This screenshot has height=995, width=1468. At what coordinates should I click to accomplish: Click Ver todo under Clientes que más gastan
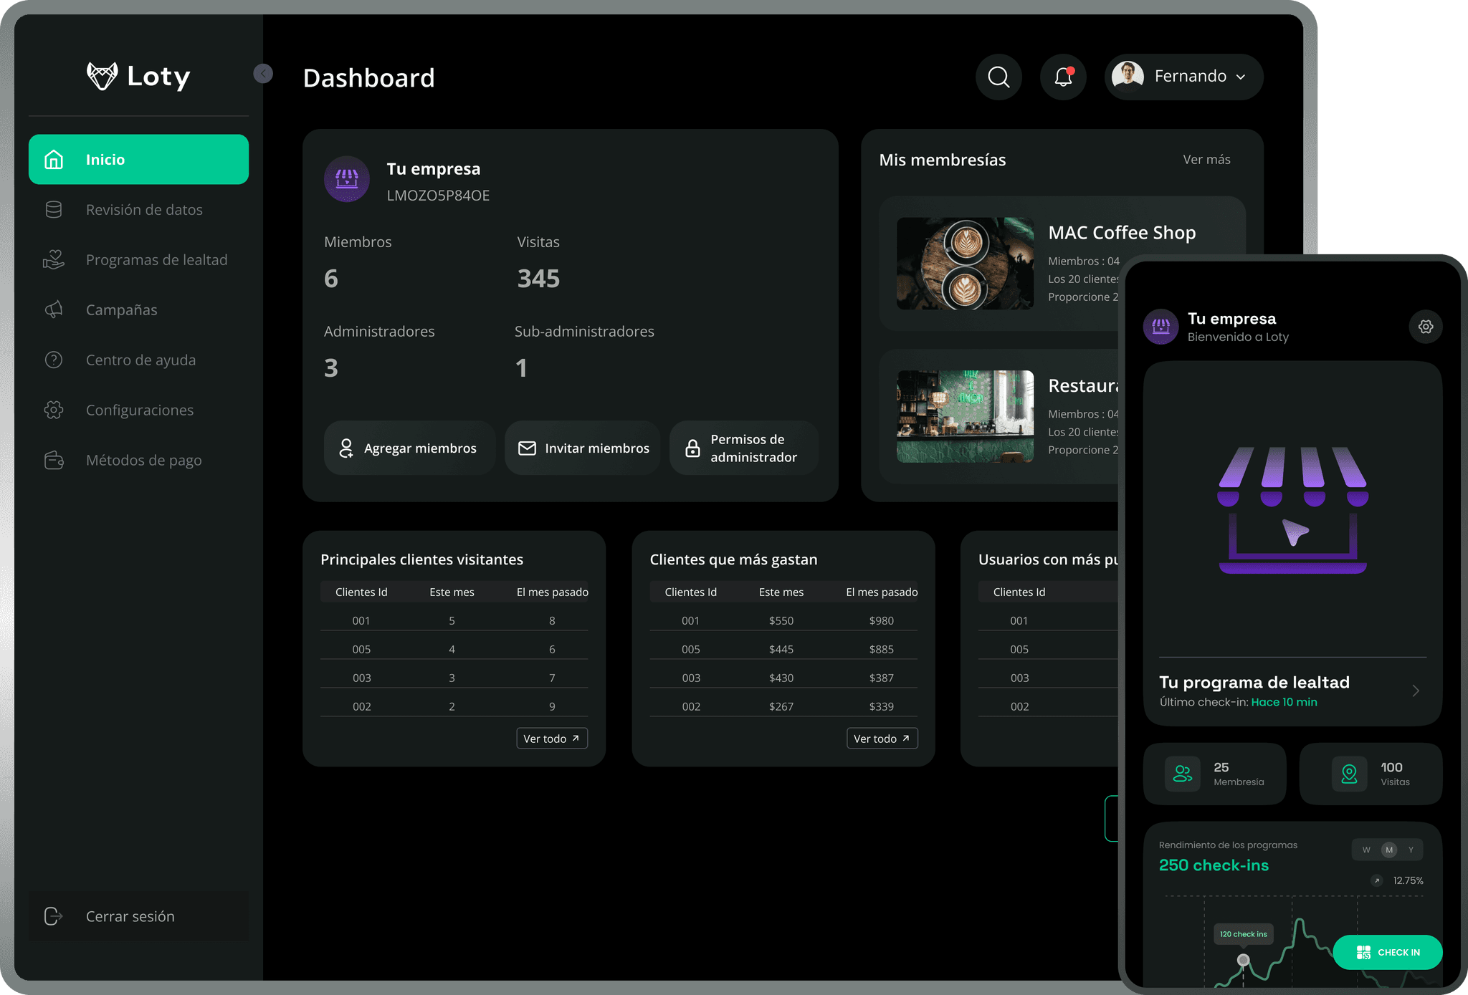(x=882, y=739)
